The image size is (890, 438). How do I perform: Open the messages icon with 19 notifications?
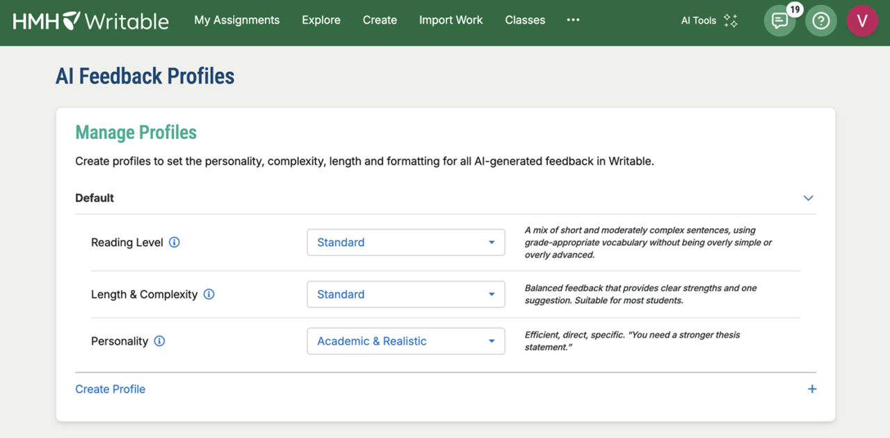779,21
